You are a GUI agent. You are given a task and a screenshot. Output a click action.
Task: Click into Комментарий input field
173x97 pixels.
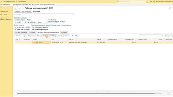tap(48, 15)
